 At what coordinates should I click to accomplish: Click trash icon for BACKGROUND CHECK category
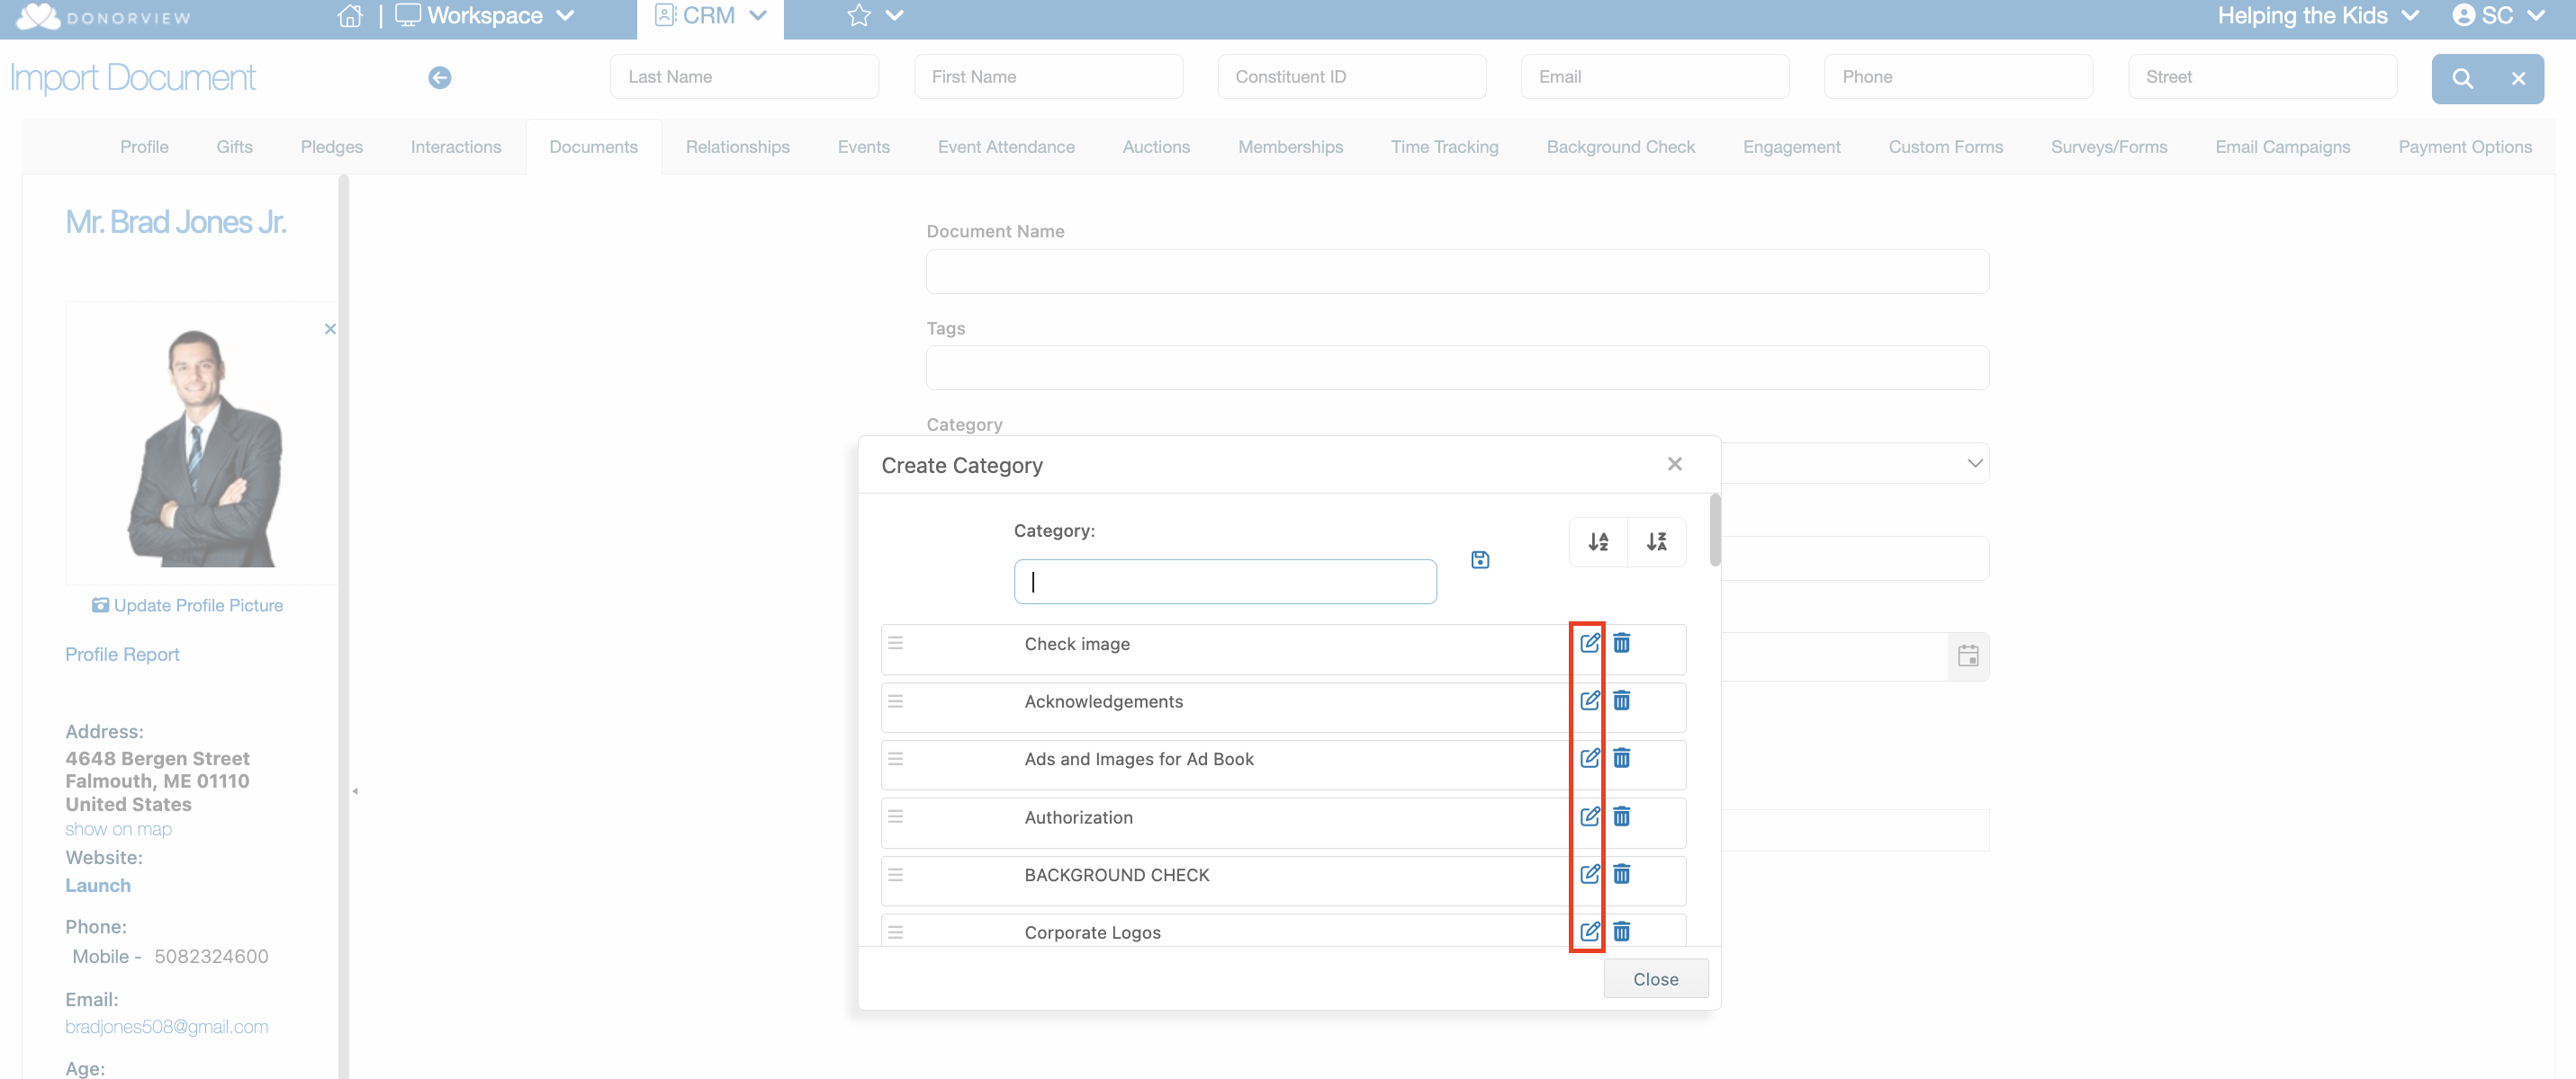tap(1621, 874)
